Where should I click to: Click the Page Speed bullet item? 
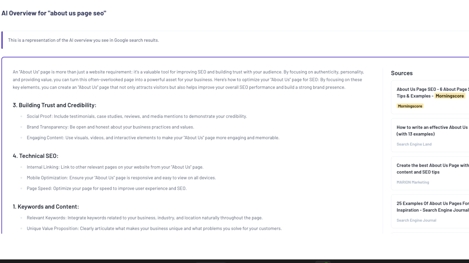tap(107, 188)
